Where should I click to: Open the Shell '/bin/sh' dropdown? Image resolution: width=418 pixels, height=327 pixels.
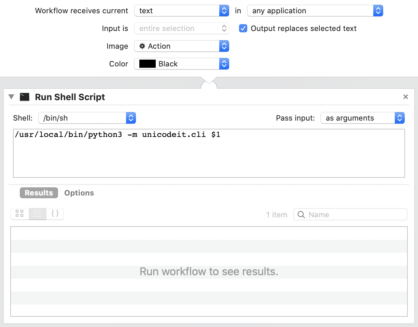click(x=87, y=118)
